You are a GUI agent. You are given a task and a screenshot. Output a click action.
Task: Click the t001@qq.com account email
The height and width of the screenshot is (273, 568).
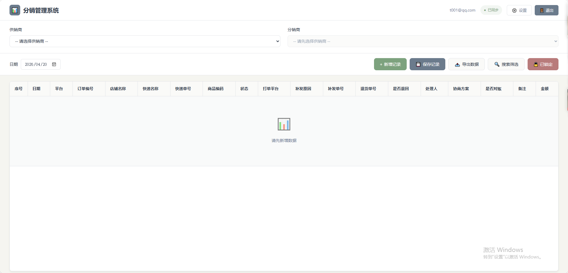462,10
